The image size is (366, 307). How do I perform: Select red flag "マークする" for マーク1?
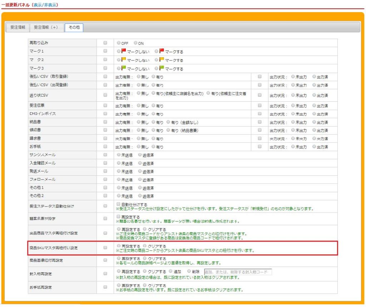[157, 51]
